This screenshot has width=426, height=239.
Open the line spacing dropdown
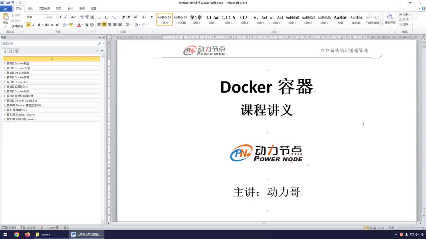point(128,25)
